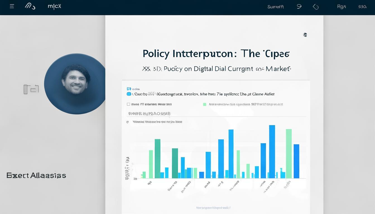Screen dimensions: 375x214
Task: Click the bracket-shaped icon left of profile photo
Action: tap(31, 89)
